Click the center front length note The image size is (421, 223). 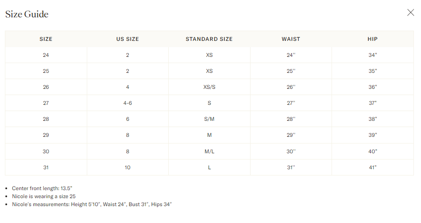click(42, 188)
